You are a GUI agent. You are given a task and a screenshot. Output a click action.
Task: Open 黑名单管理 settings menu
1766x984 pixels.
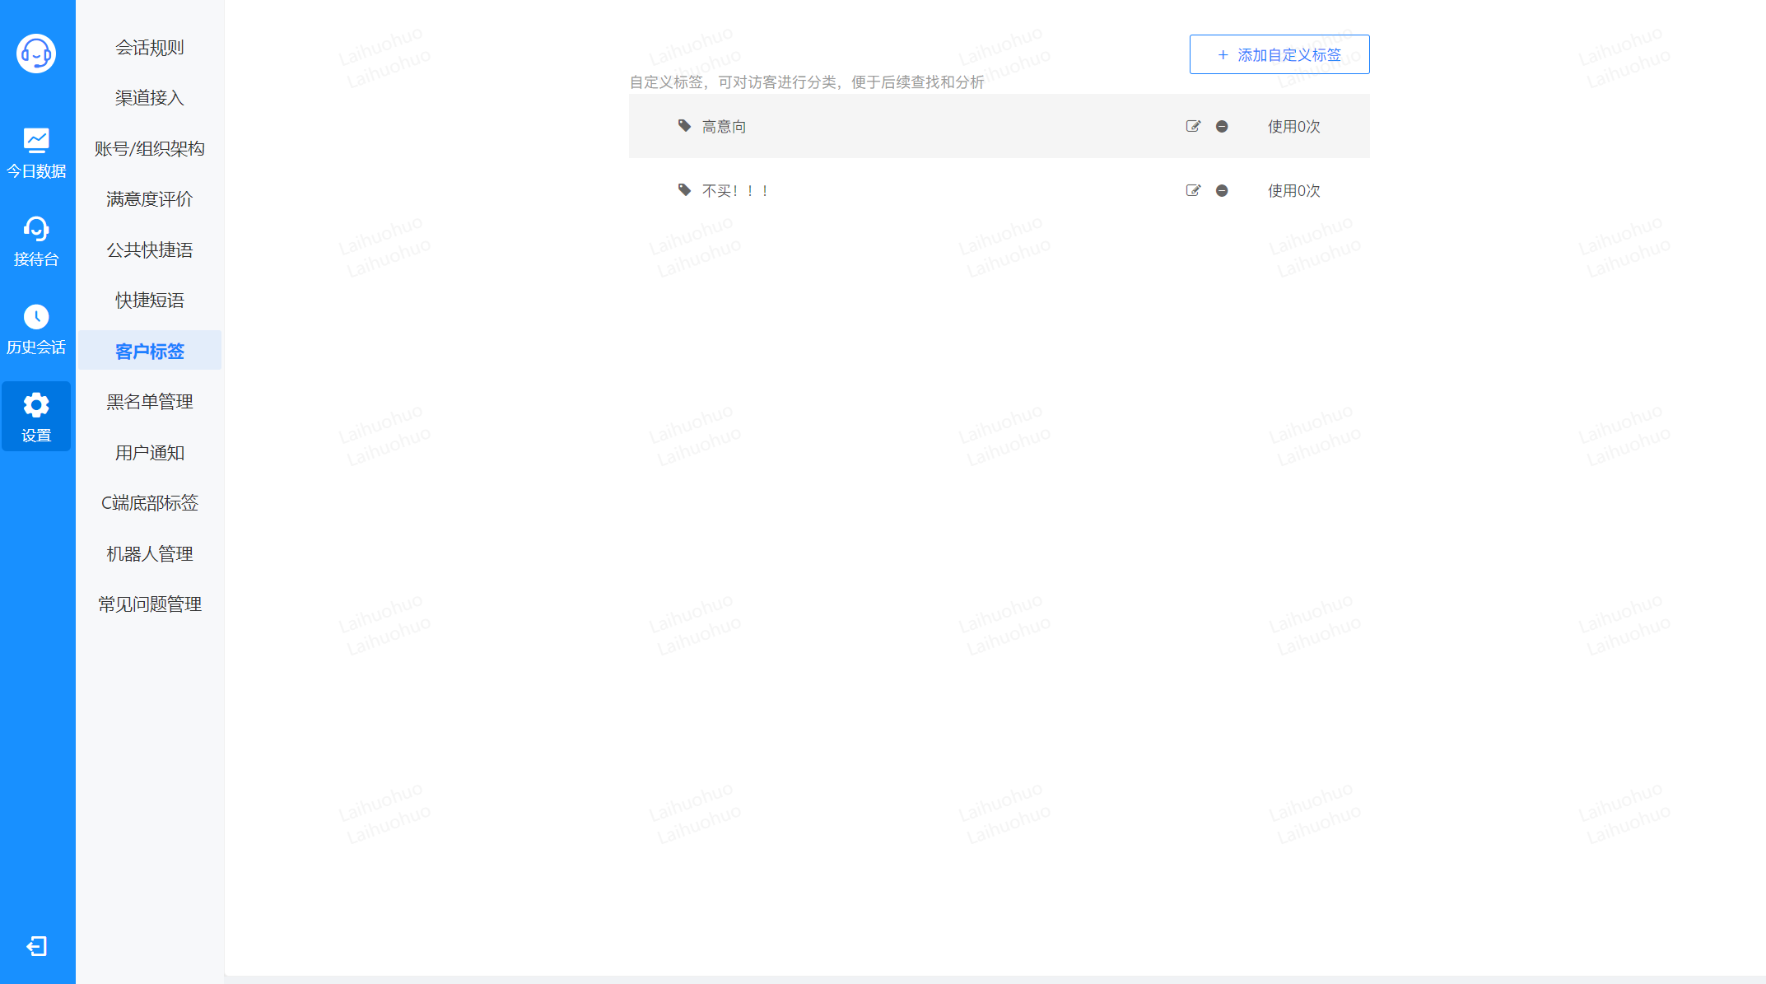[x=149, y=402]
